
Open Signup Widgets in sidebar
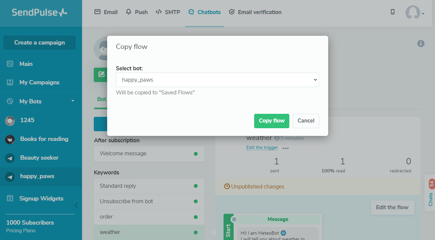click(x=41, y=198)
